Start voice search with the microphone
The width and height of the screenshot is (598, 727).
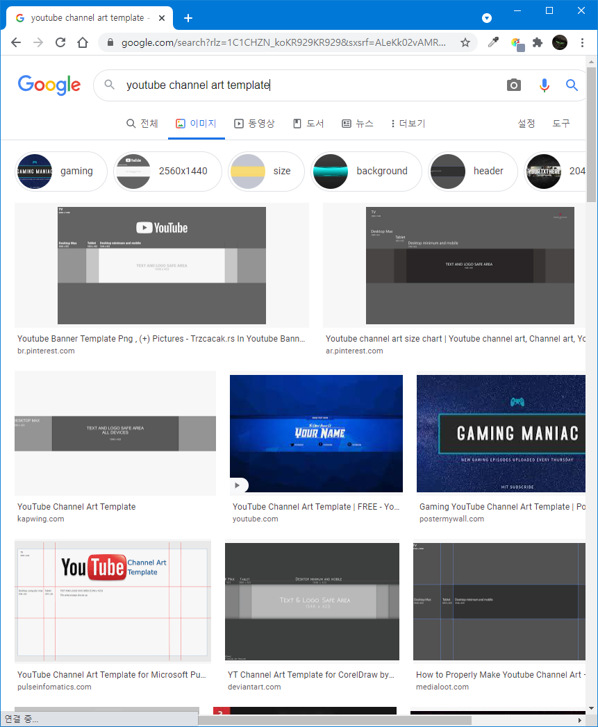(x=545, y=85)
